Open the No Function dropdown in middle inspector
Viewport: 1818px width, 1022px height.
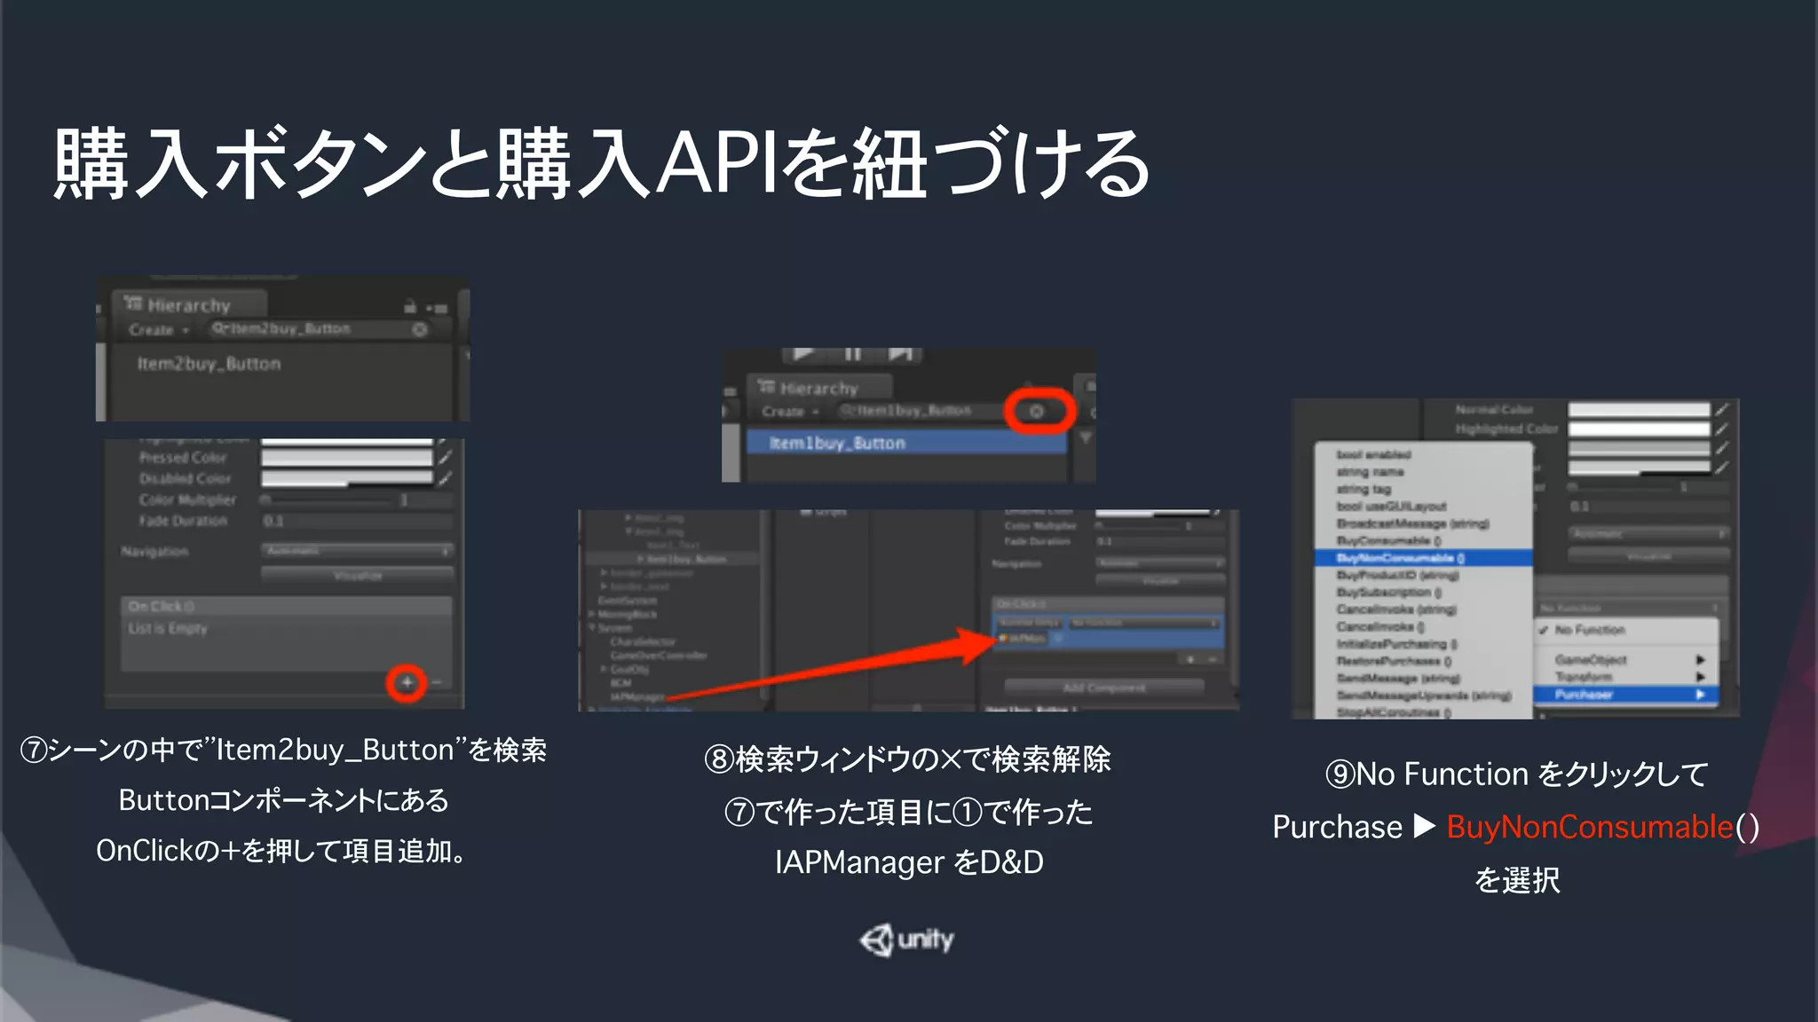[x=1144, y=624]
